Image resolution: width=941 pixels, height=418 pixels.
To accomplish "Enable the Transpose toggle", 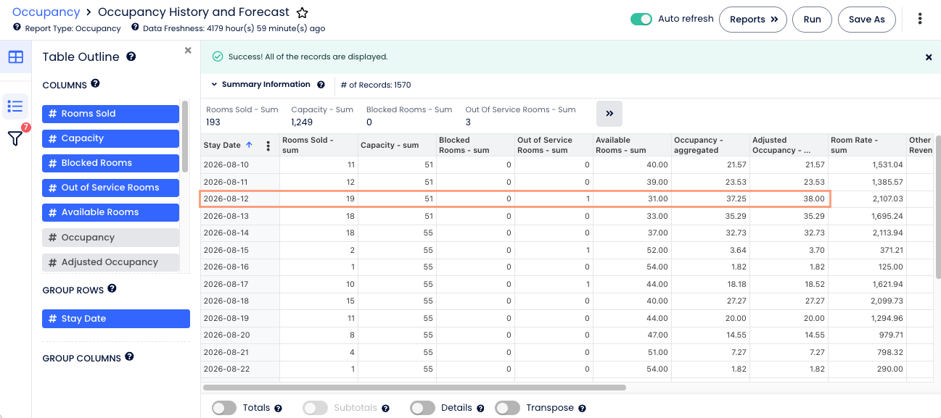I will pyautogui.click(x=507, y=408).
